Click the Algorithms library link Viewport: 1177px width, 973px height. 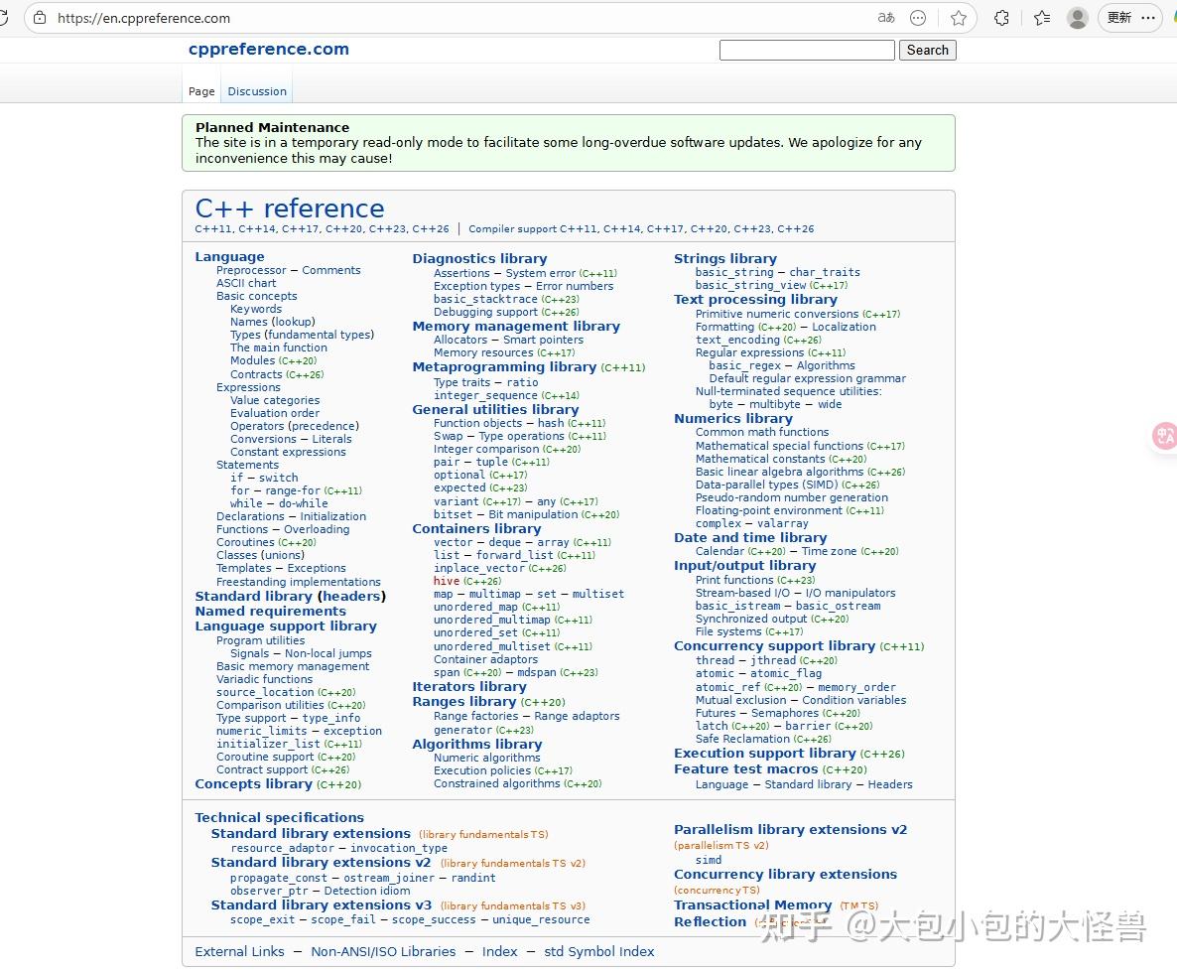click(476, 744)
